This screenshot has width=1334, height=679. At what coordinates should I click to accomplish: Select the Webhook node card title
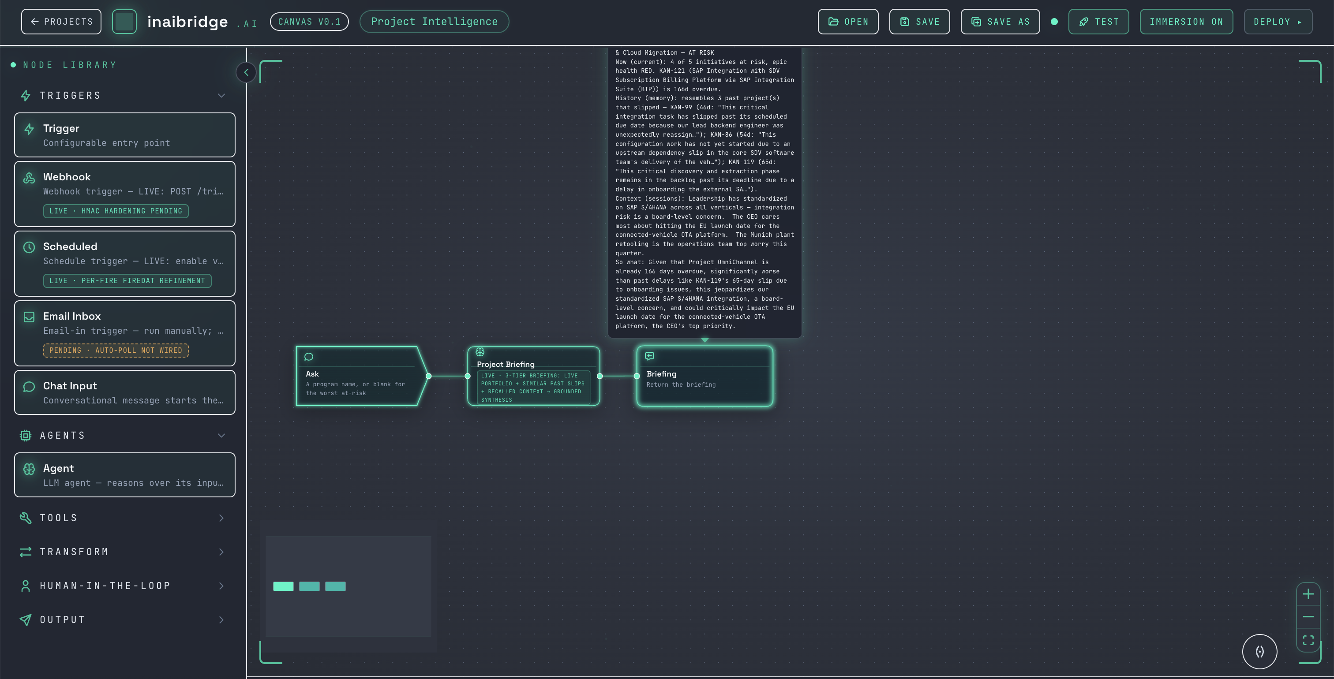click(x=67, y=177)
